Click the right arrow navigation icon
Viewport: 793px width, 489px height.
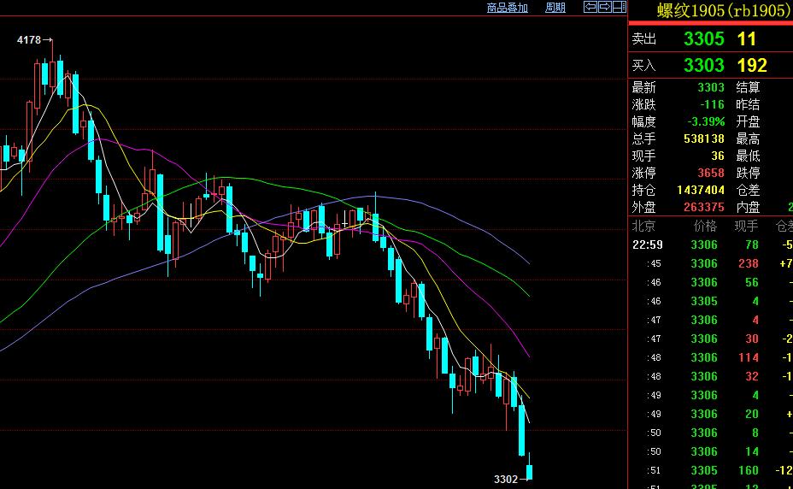[605, 7]
